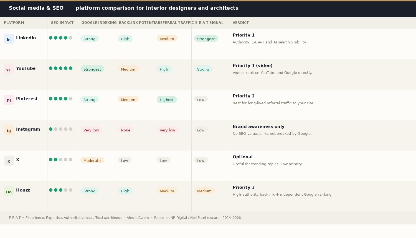Click the Priority 2 verdict heading

243,96
